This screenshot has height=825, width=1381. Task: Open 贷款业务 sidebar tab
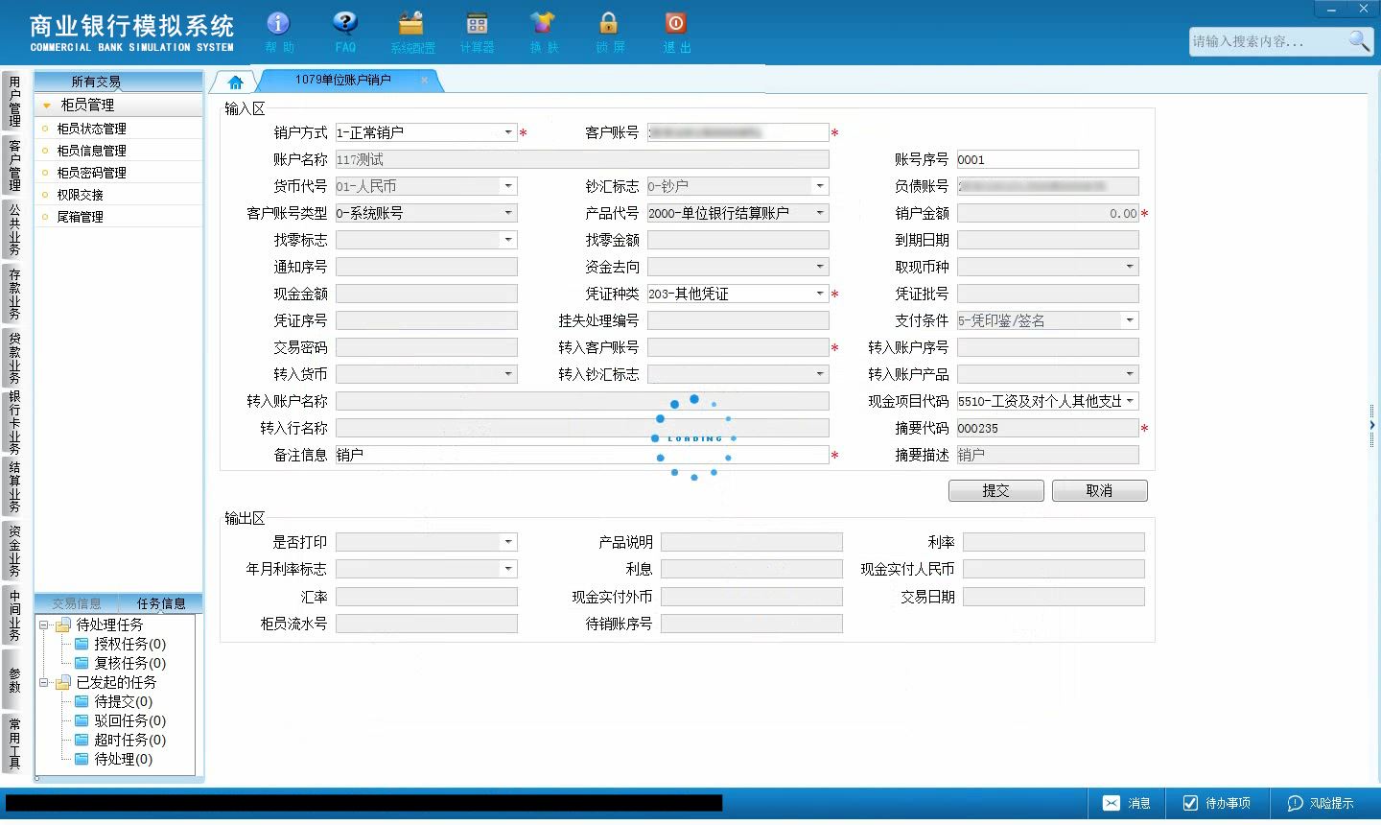[x=13, y=357]
